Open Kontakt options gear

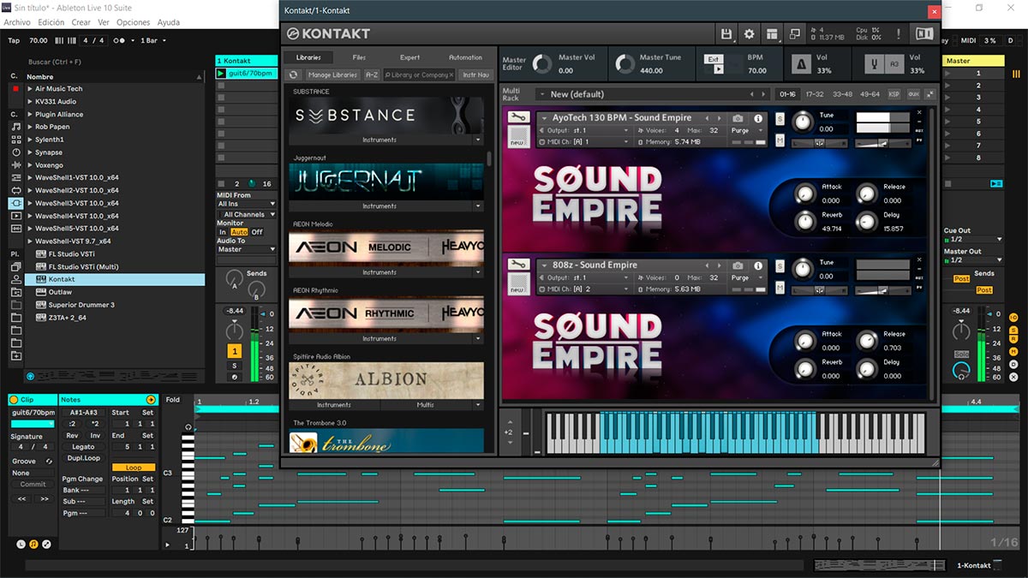click(750, 33)
